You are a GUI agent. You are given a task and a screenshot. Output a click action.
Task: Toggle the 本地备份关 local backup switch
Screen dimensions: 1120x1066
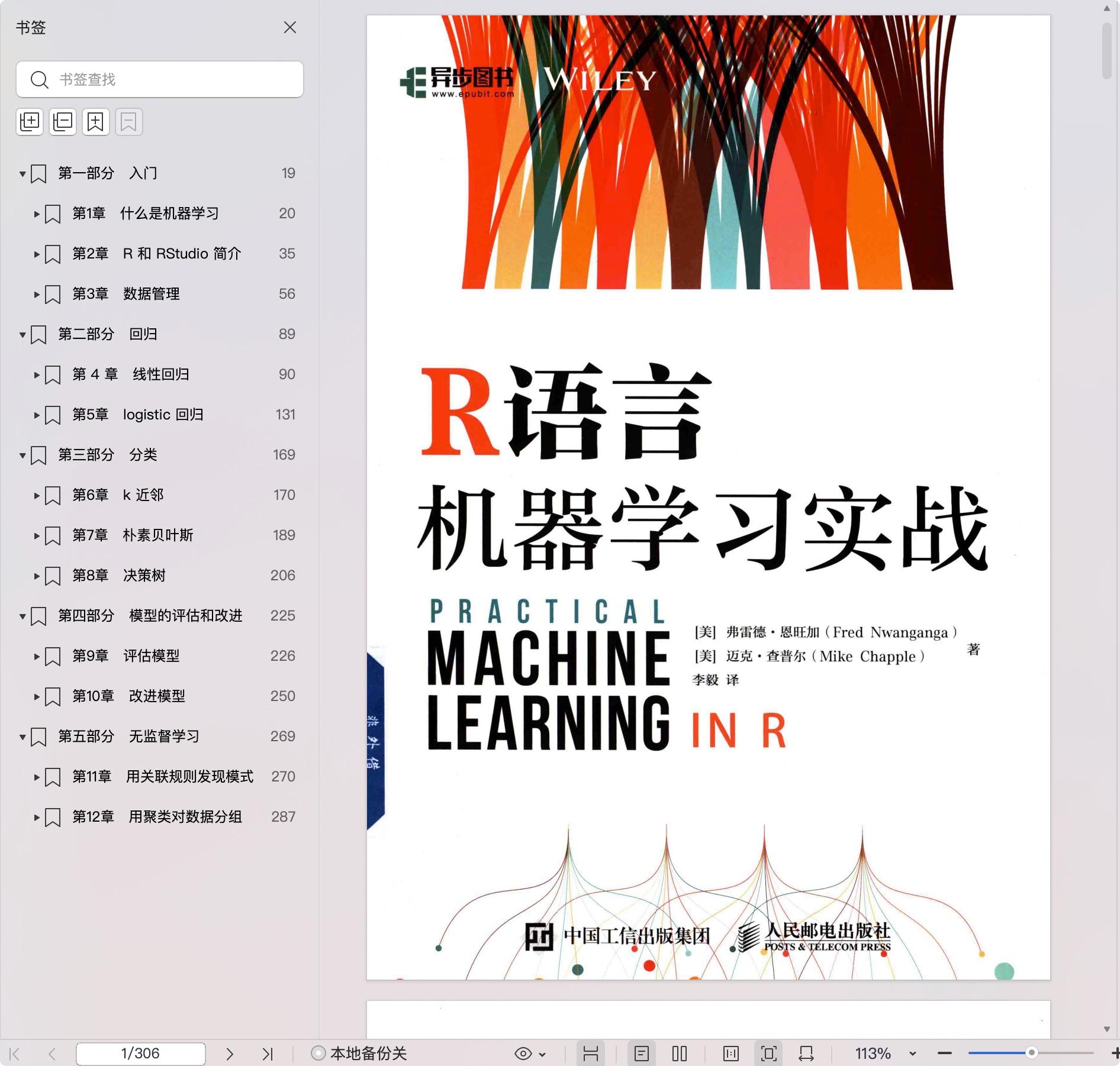click(318, 1054)
